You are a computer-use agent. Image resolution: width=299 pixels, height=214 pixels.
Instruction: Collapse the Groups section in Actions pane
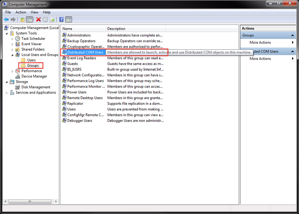292,35
